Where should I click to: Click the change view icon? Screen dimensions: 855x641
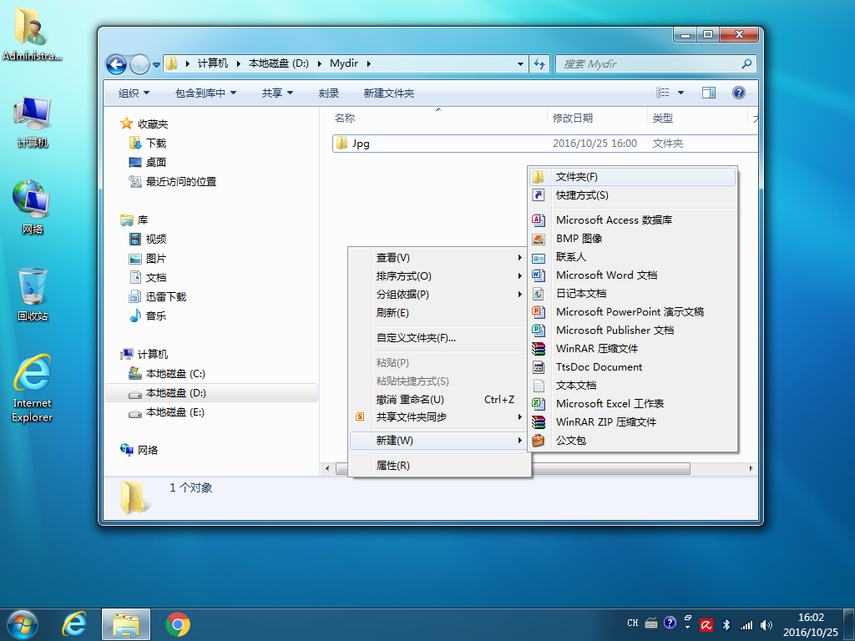click(662, 93)
